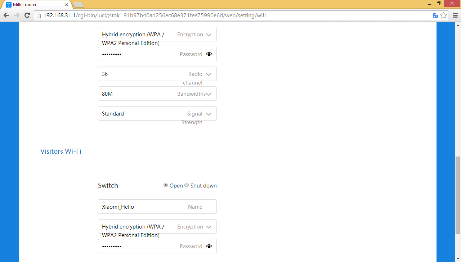461x262 pixels.
Task: Click the Millet router tab favicon
Action: tap(9, 5)
